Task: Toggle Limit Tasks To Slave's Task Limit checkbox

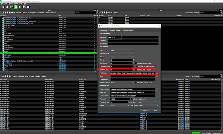Action: (136, 67)
